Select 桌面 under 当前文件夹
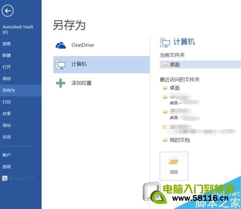 pos(200,65)
